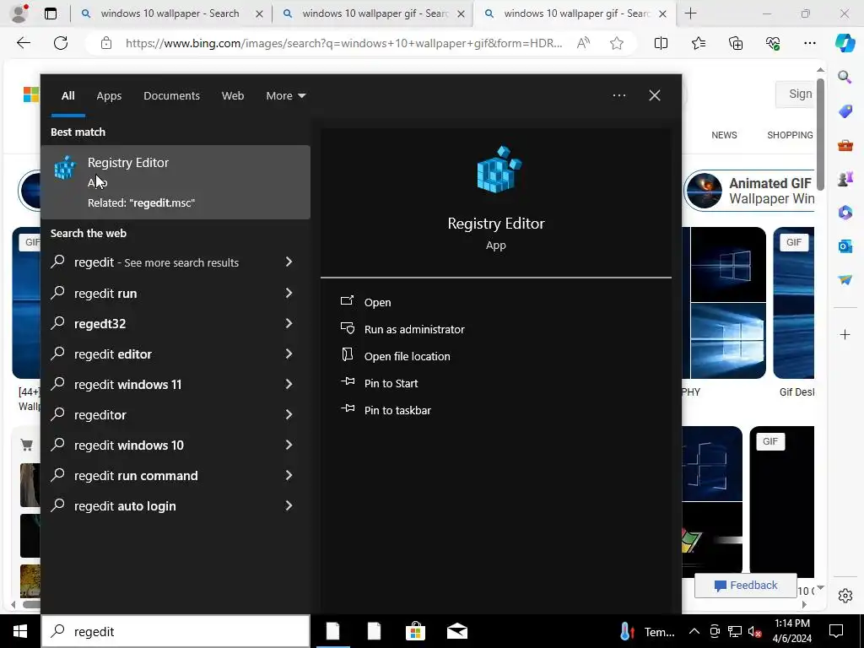Open Edge Settings and more menu
Screen dimensions: 864x648
[809, 43]
